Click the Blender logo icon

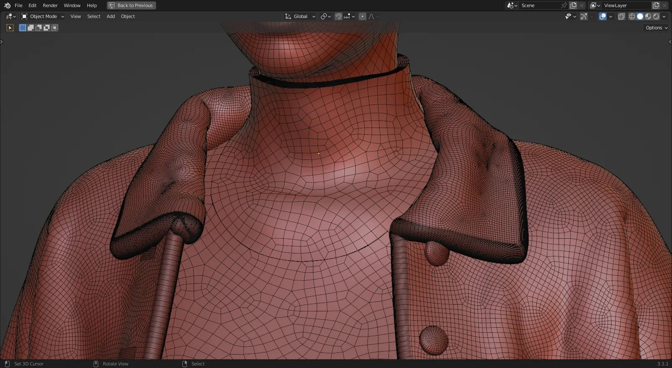click(x=7, y=5)
